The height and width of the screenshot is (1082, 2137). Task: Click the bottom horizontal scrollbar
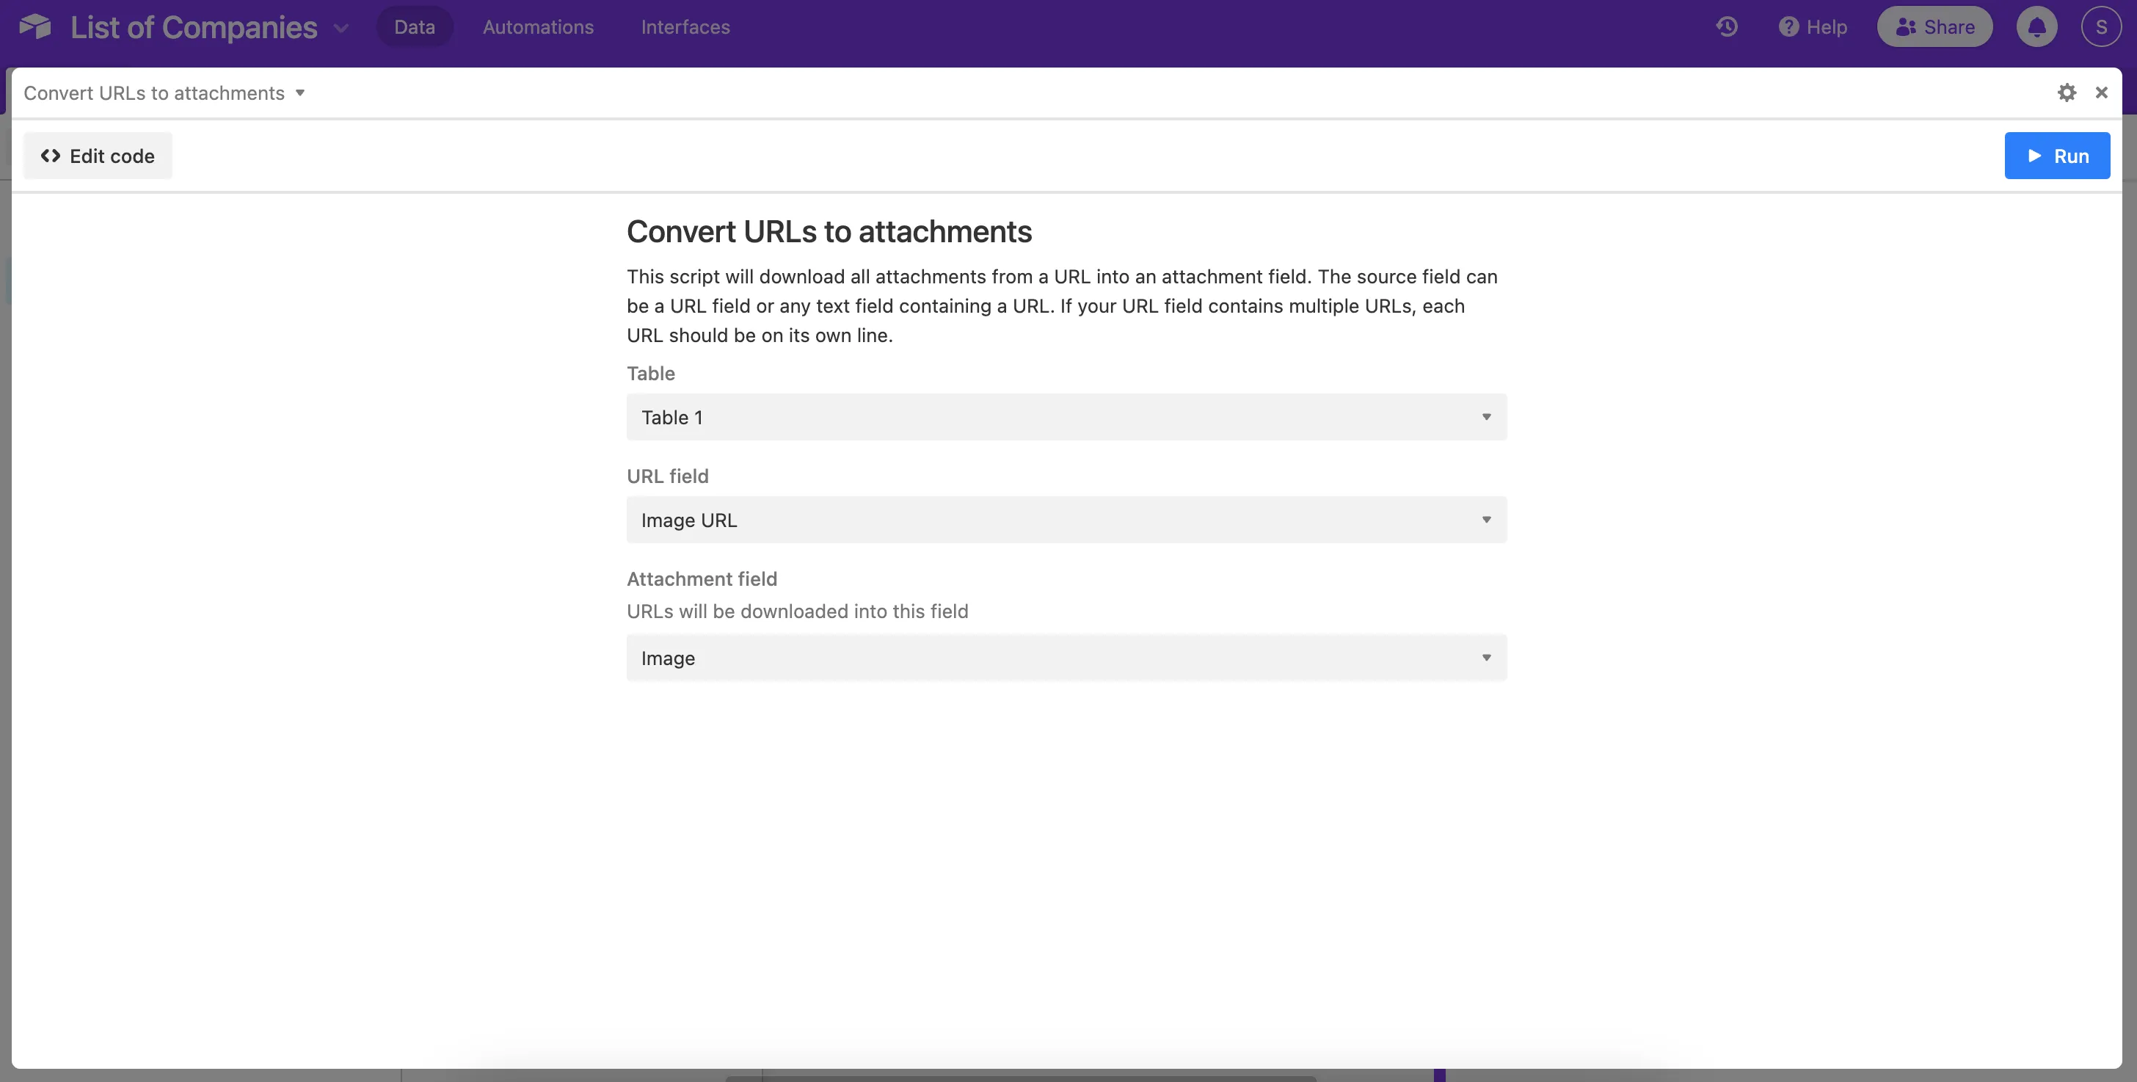coord(1020,1078)
